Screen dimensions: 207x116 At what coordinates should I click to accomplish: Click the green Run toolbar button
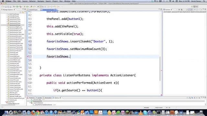tap(17, 6)
